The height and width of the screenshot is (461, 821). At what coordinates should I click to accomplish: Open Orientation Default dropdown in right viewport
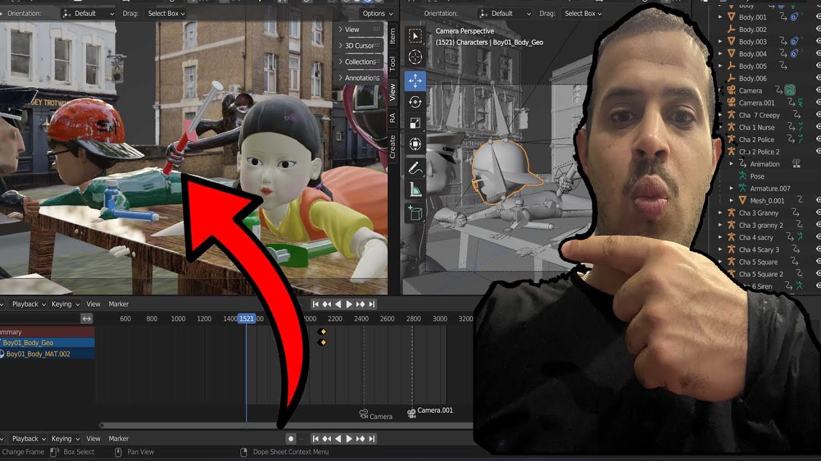[x=505, y=13]
